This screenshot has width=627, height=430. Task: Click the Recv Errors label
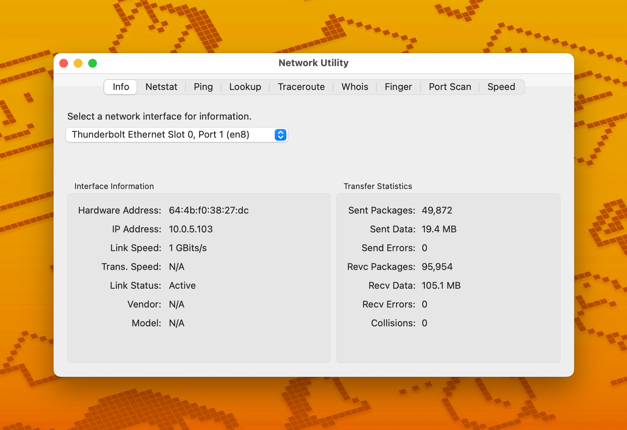(389, 304)
